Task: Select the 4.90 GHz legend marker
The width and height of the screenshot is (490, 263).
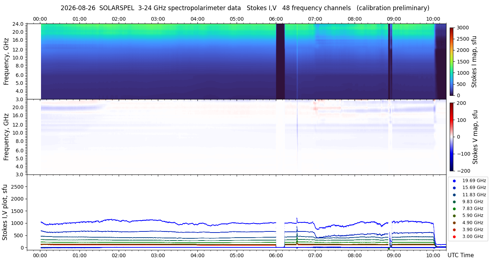Action: (454, 223)
